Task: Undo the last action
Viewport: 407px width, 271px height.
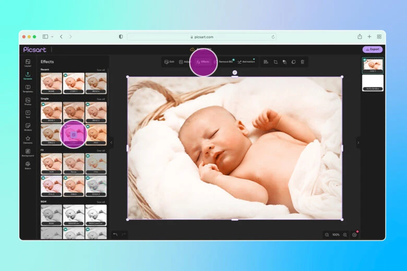Action: (x=115, y=235)
